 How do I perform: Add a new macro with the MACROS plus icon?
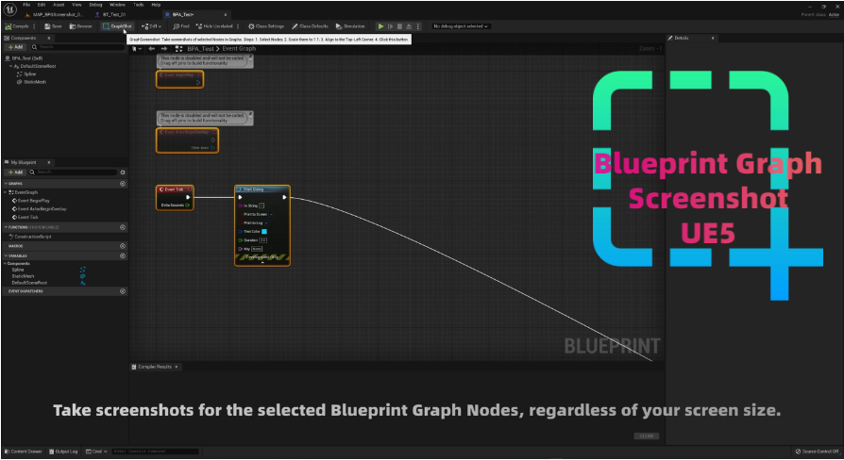pyautogui.click(x=123, y=246)
